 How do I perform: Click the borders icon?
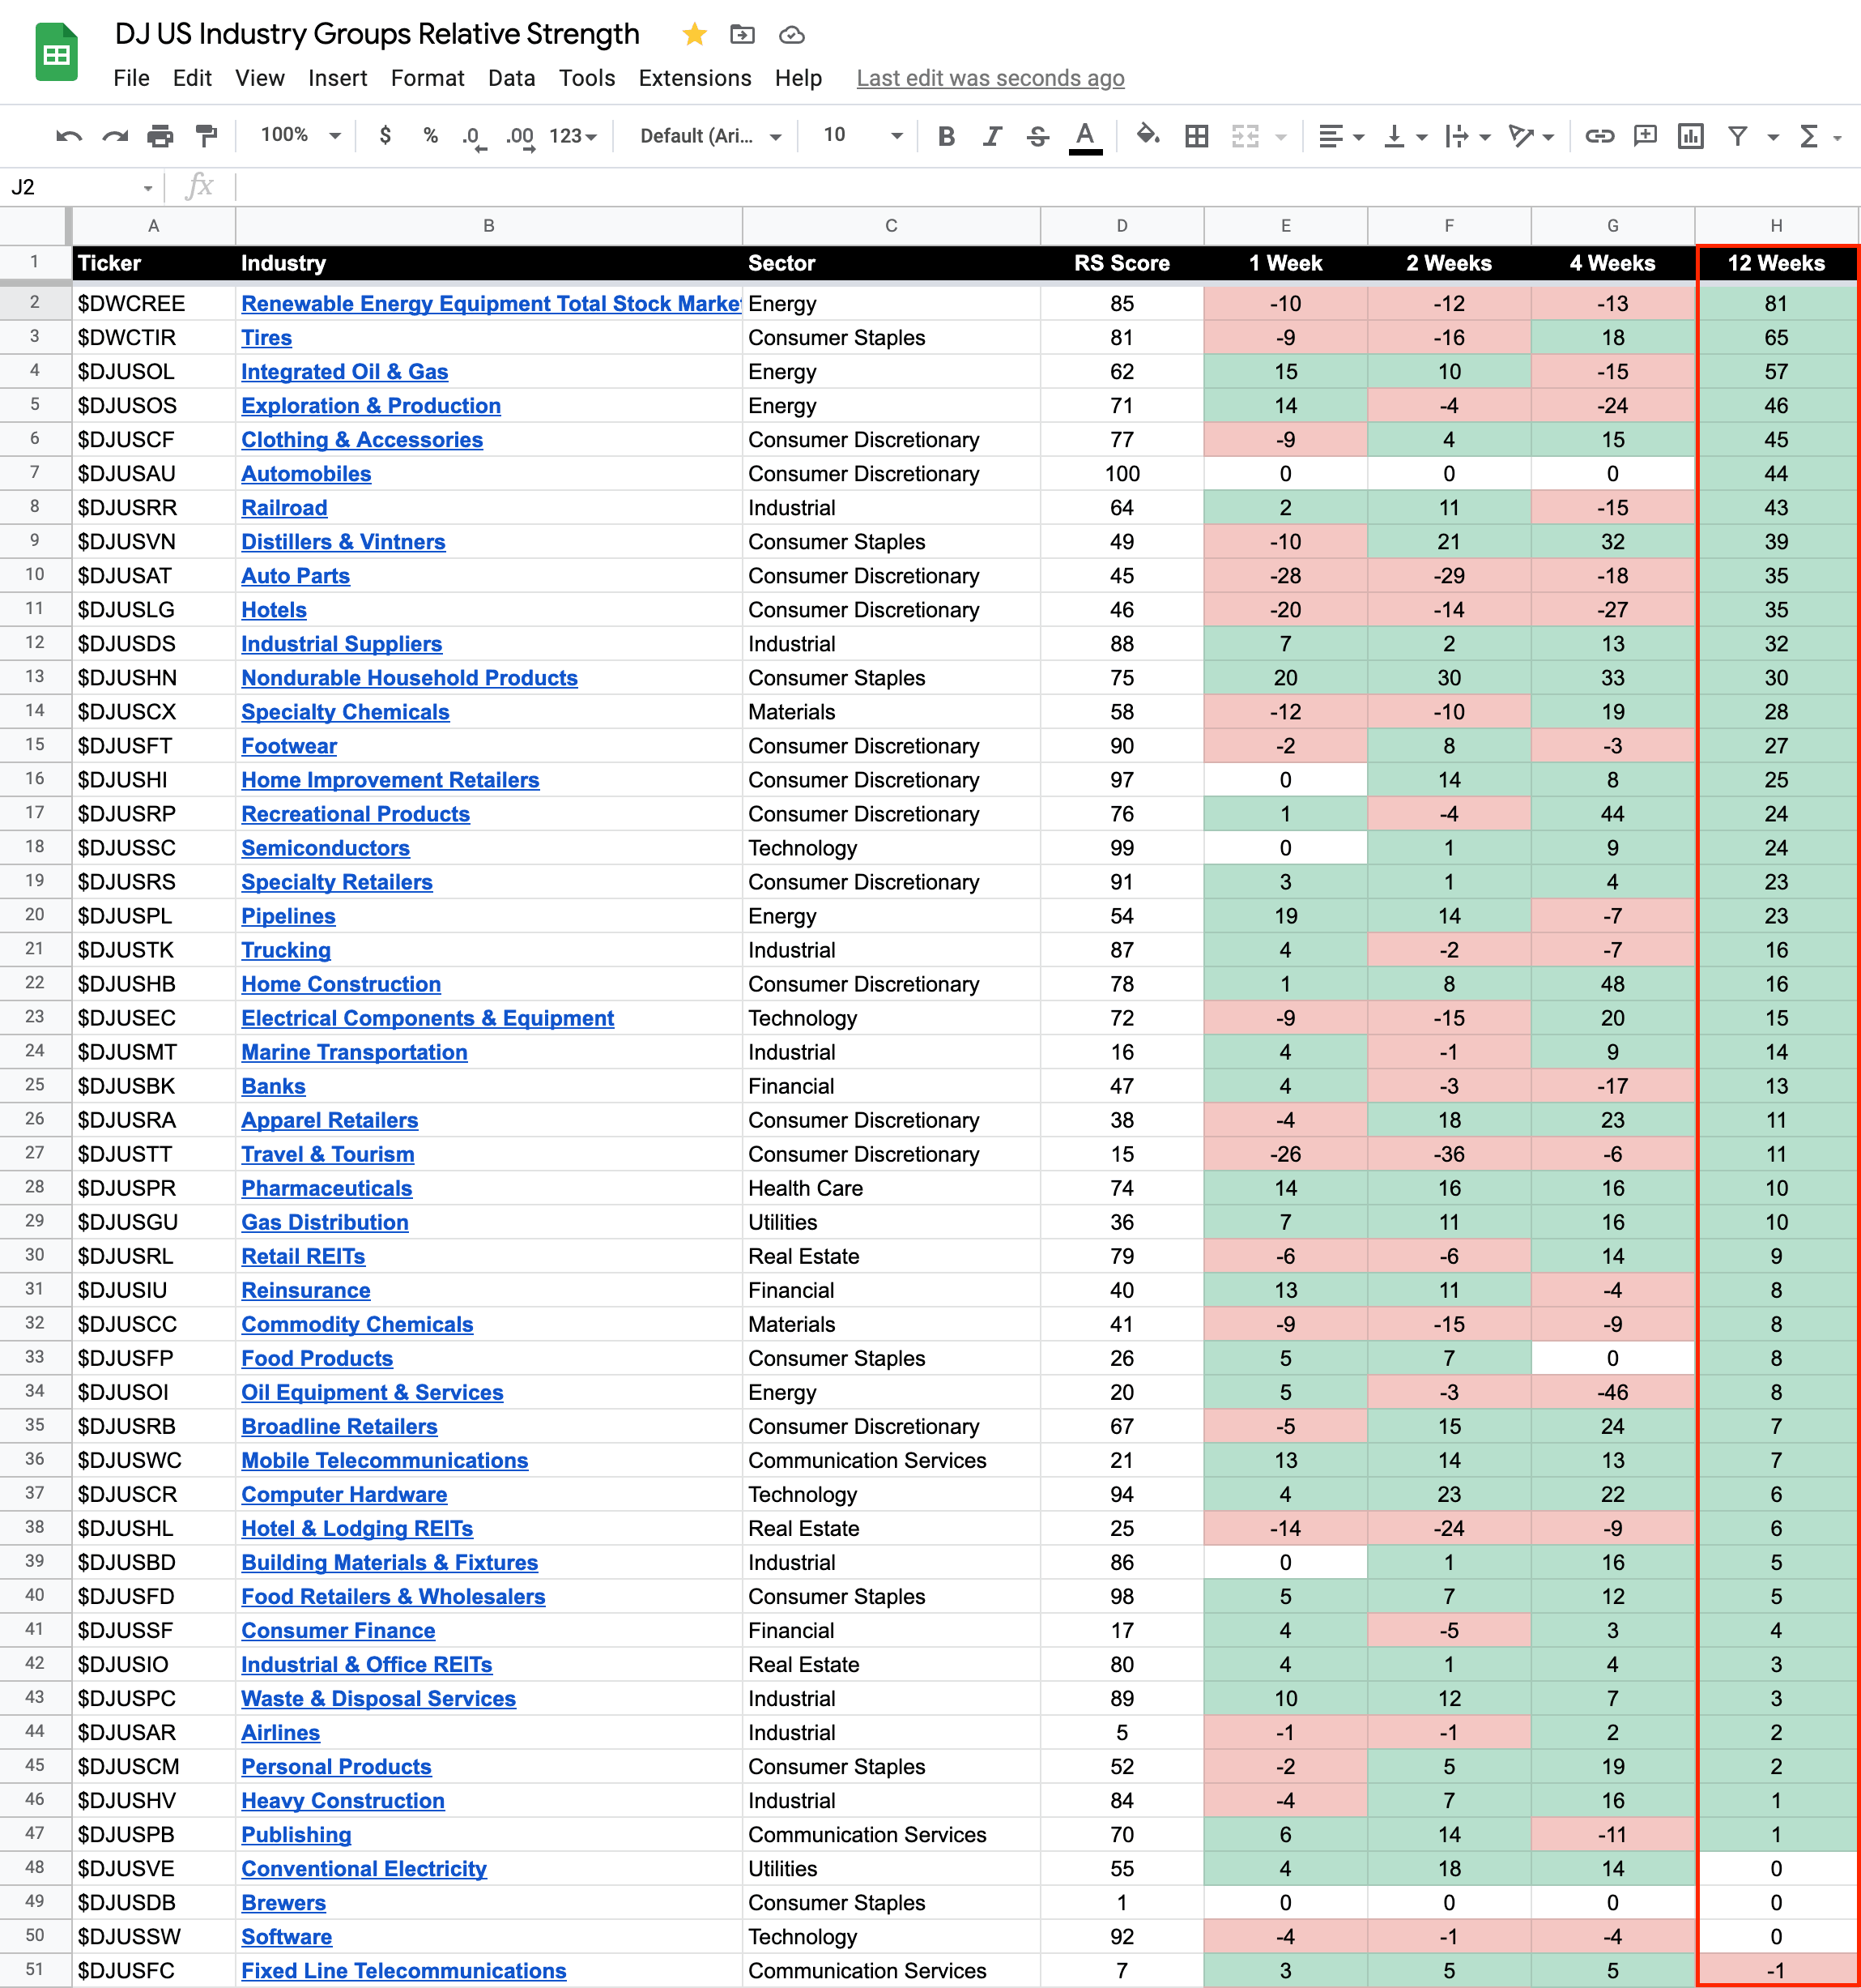[x=1196, y=136]
